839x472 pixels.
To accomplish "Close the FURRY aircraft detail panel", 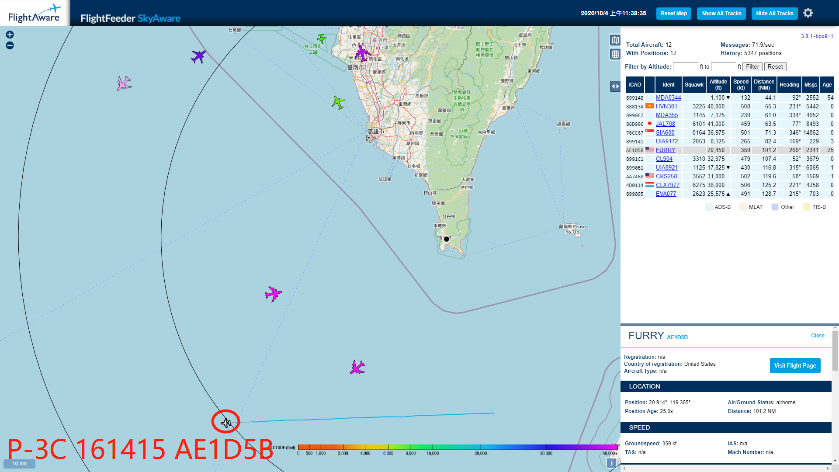I will click(x=818, y=336).
